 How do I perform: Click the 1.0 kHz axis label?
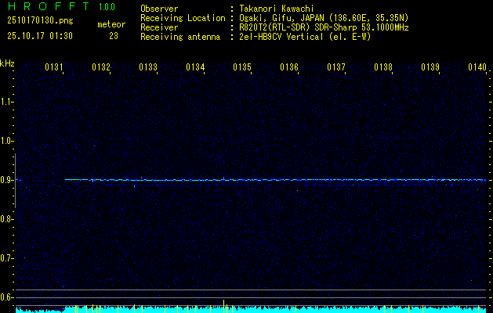pyautogui.click(x=6, y=141)
